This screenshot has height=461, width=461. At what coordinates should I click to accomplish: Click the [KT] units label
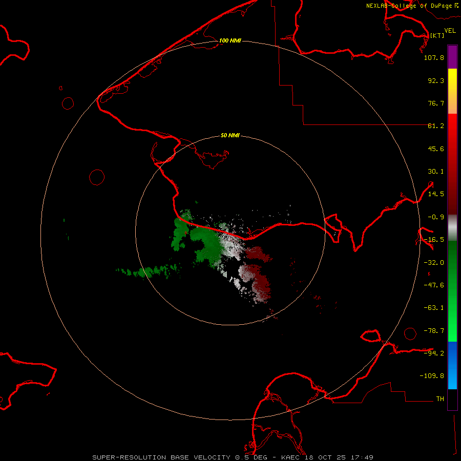tap(437, 35)
